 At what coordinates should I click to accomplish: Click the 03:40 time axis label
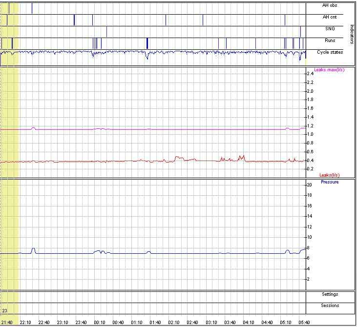230,323
